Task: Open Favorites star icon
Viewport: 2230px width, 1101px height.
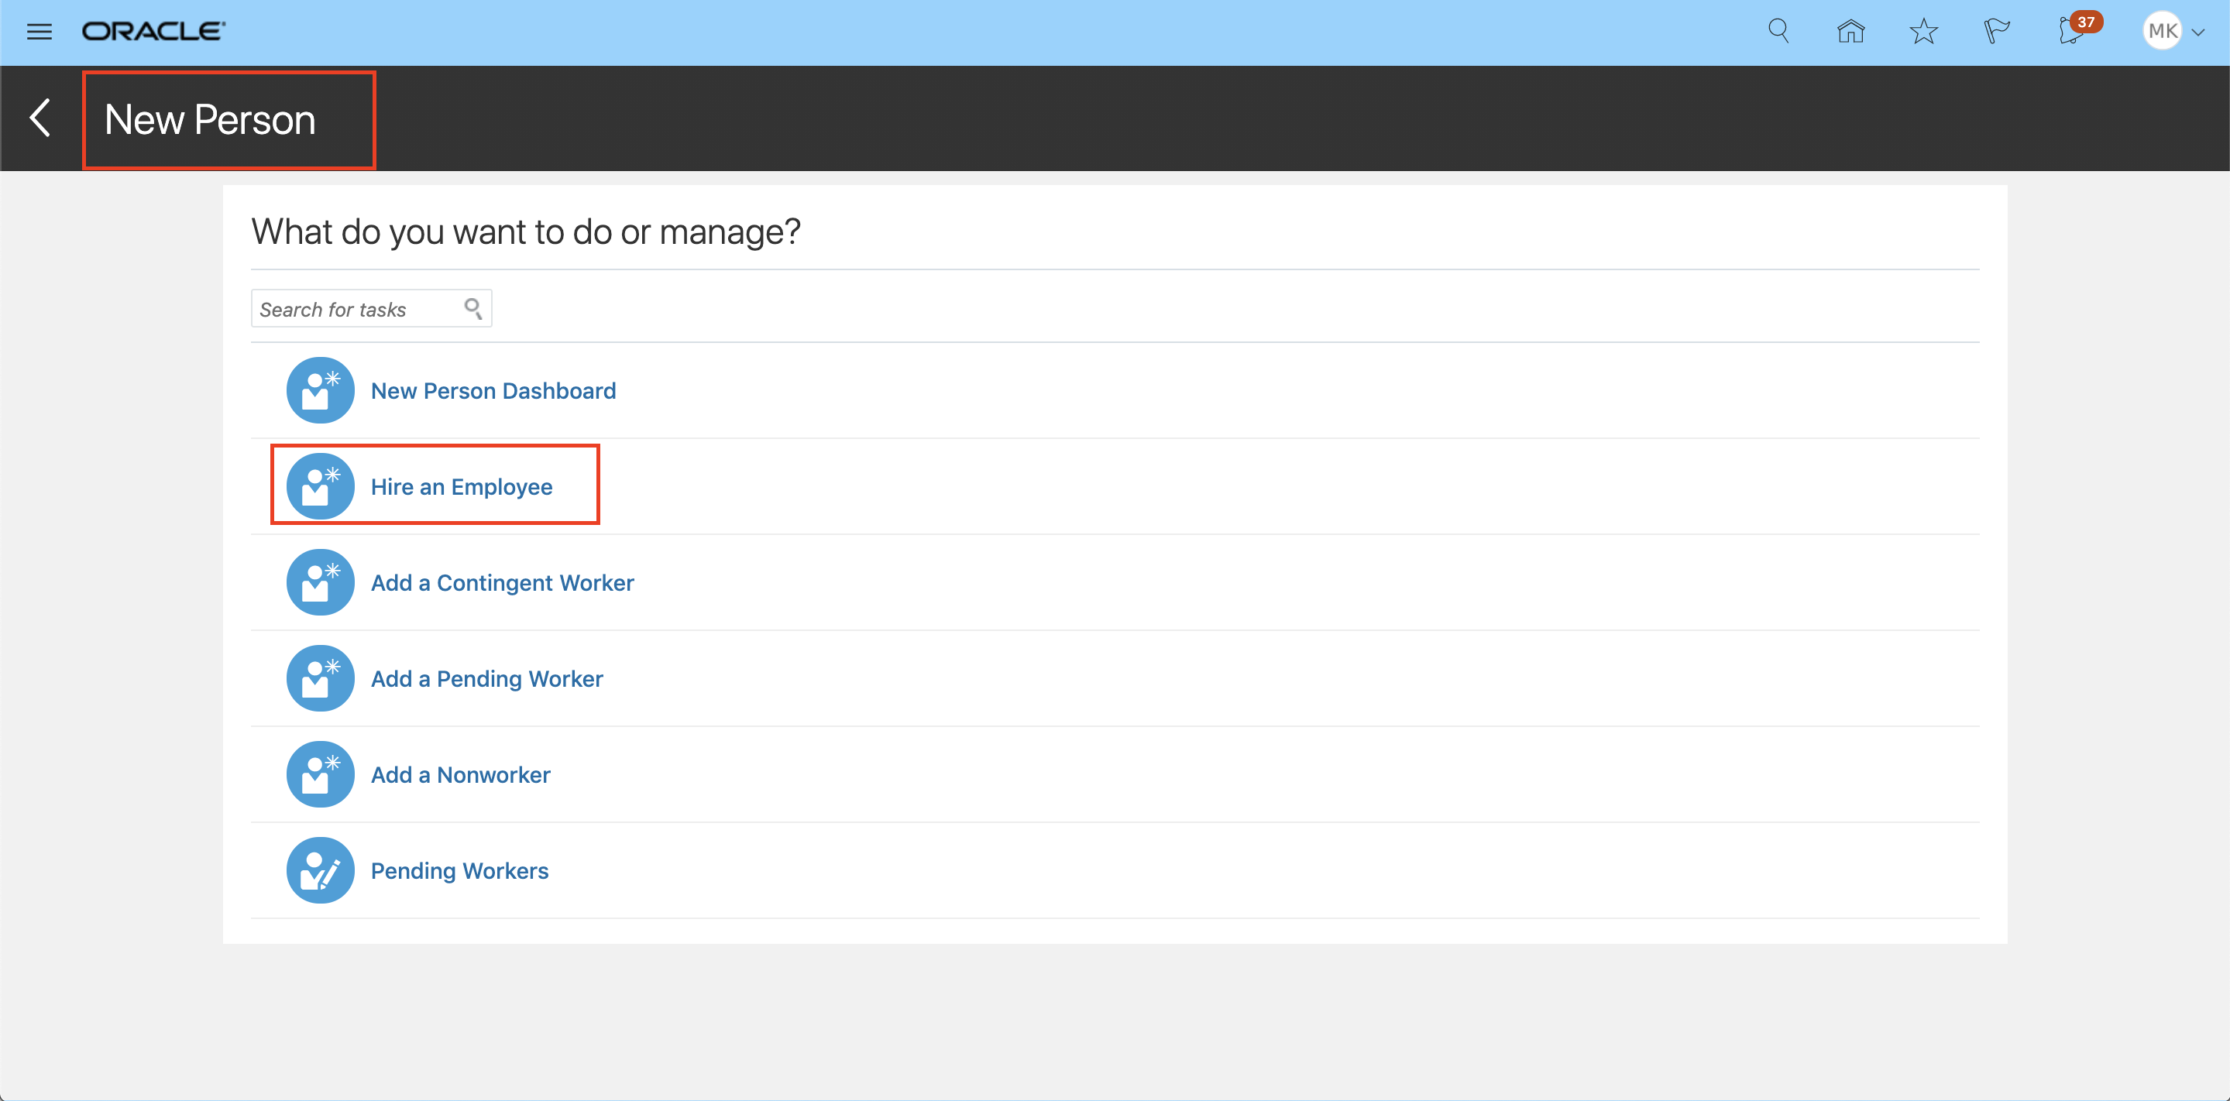Action: [1922, 32]
